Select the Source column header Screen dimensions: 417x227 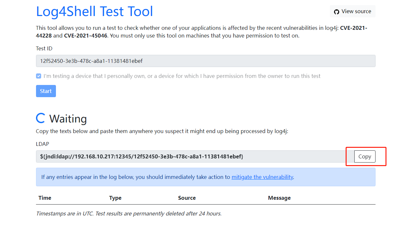pos(187,198)
